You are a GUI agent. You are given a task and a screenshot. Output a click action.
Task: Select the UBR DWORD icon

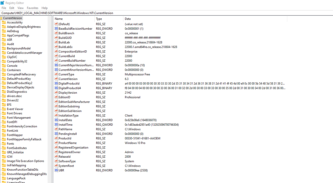(56, 170)
